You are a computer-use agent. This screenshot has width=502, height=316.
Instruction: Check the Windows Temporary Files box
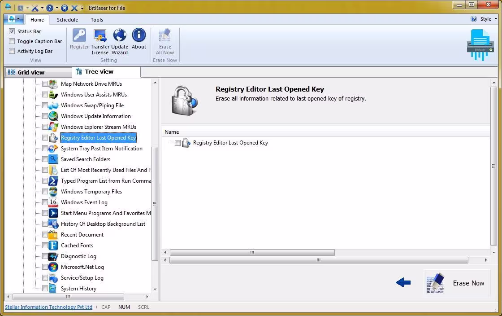click(x=45, y=192)
